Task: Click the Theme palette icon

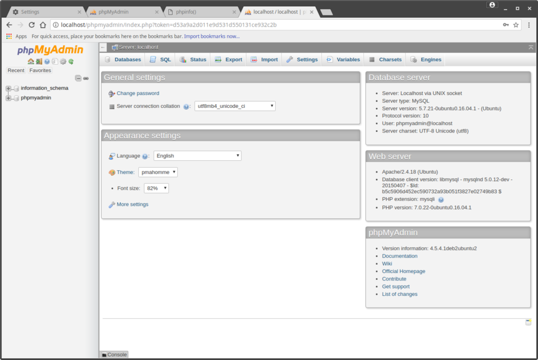Action: [112, 173]
